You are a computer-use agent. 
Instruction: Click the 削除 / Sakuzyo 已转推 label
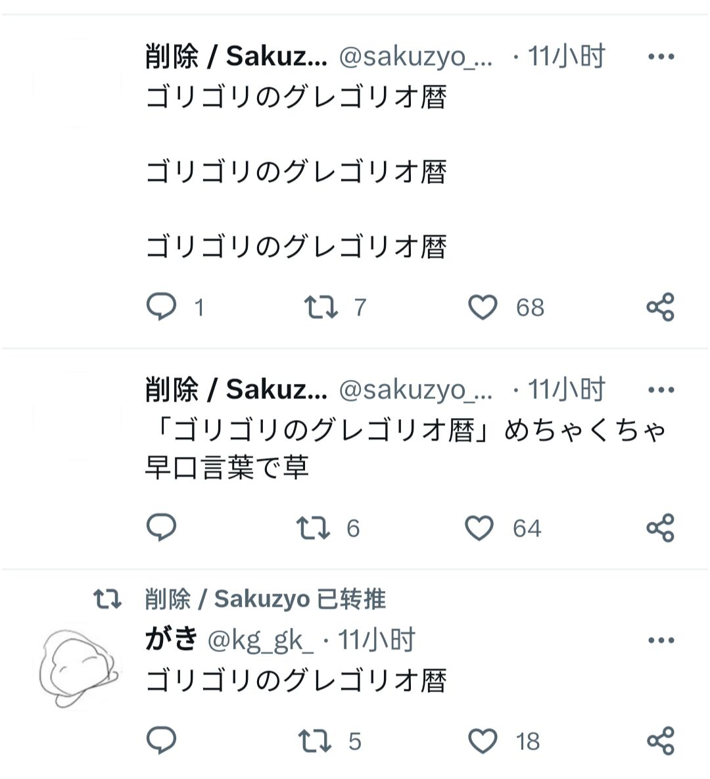[265, 599]
